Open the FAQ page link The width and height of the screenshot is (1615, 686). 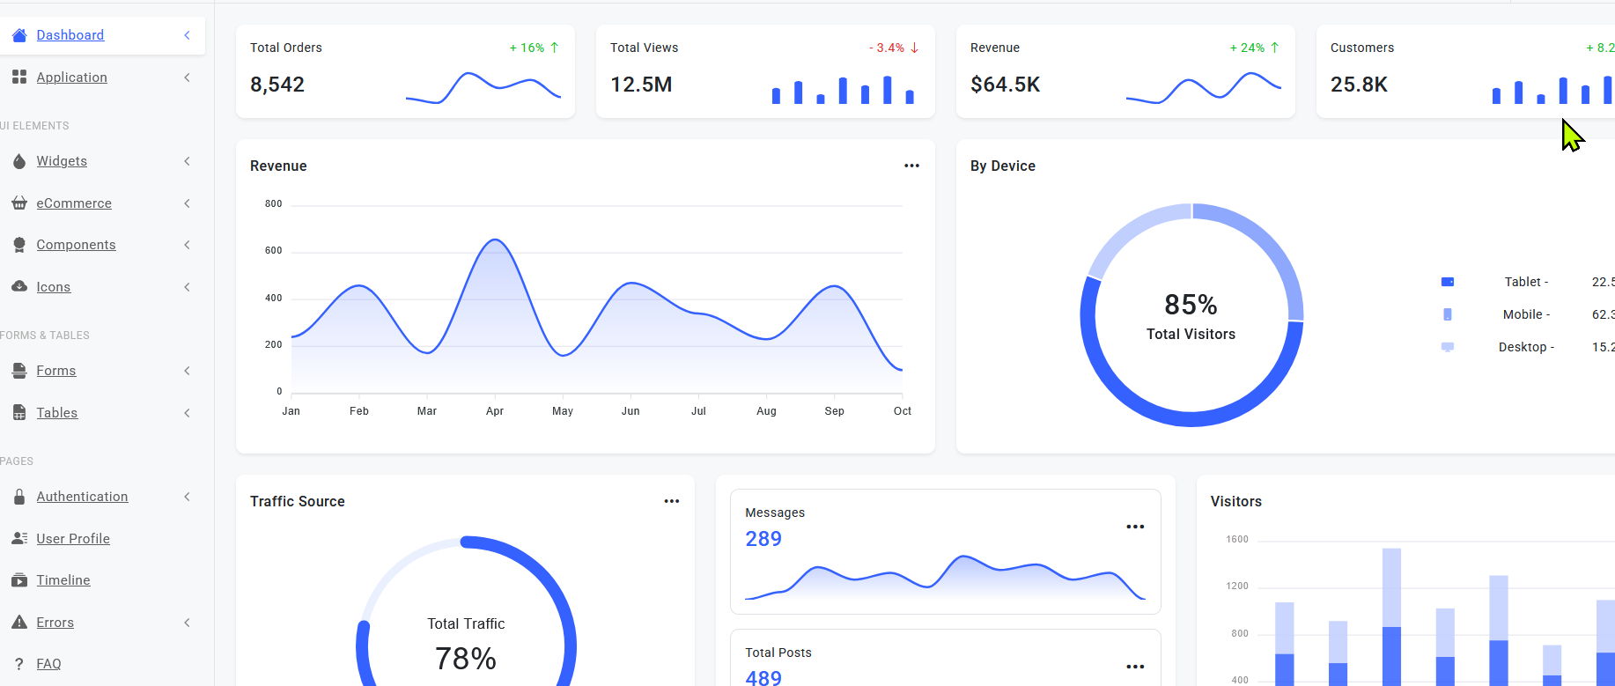48,664
